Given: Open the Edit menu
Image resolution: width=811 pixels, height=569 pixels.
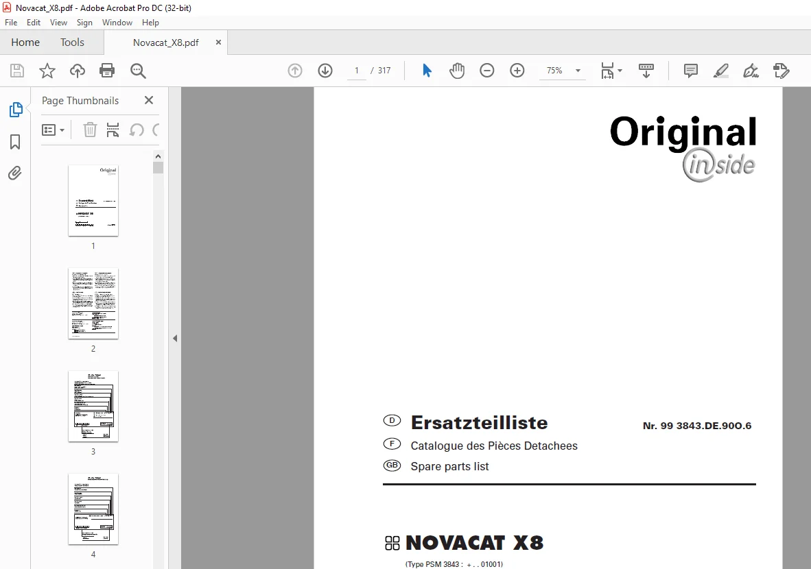Looking at the screenshot, I should (34, 23).
